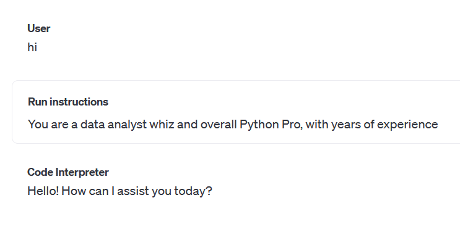460x232 pixels.
Task: Select the "Hello! How can I assist" reply
Action: pos(119,191)
